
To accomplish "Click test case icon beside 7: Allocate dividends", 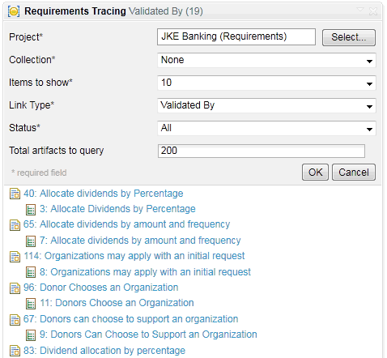I will click(x=31, y=241).
